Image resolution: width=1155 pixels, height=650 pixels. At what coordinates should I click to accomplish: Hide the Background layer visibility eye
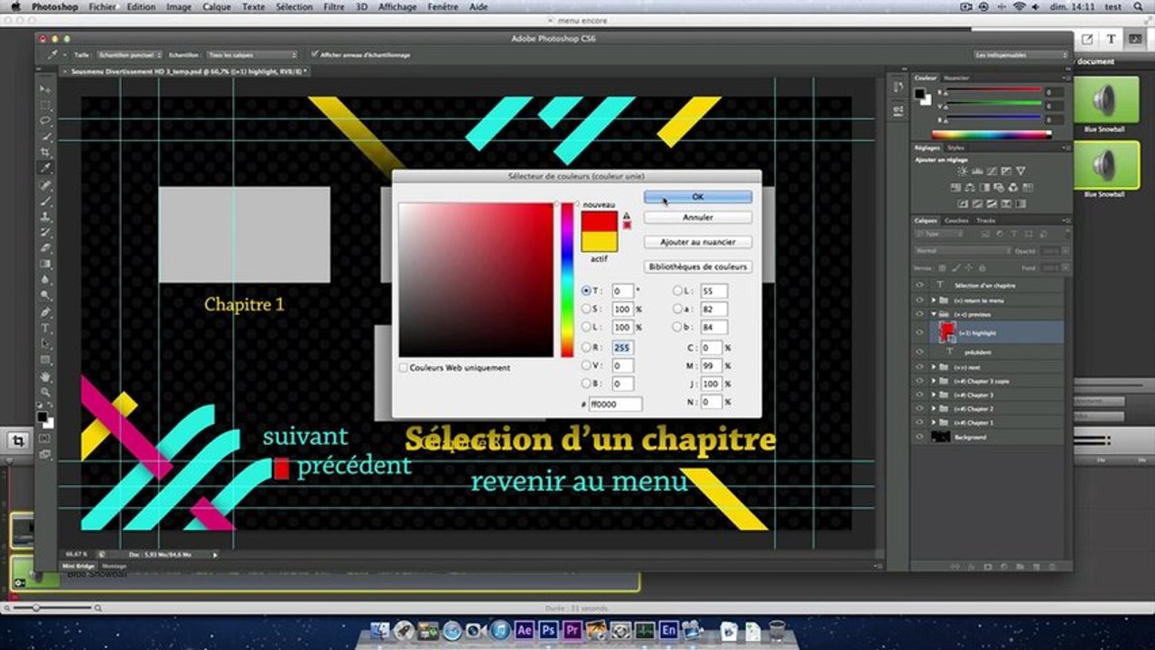(920, 437)
